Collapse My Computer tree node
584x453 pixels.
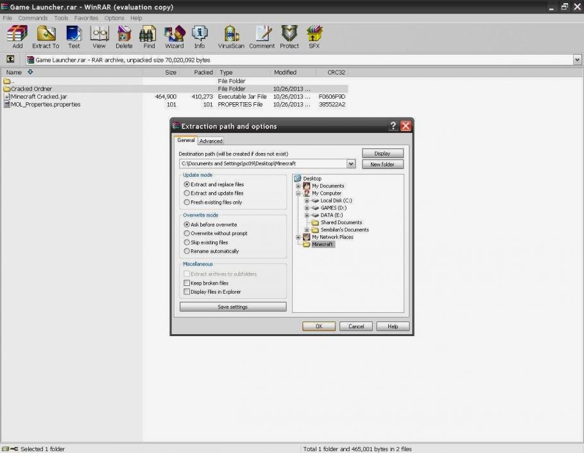[x=298, y=193]
